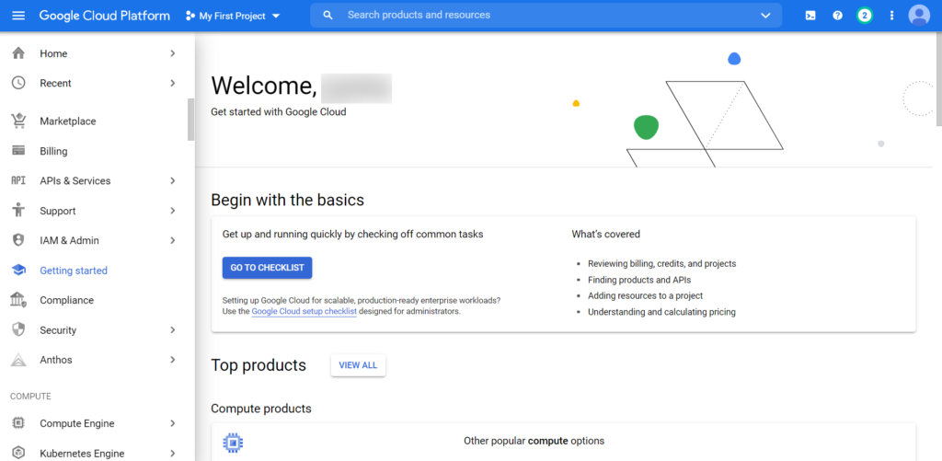
Task: Activate Cloud Shell terminal icon
Action: click(810, 16)
